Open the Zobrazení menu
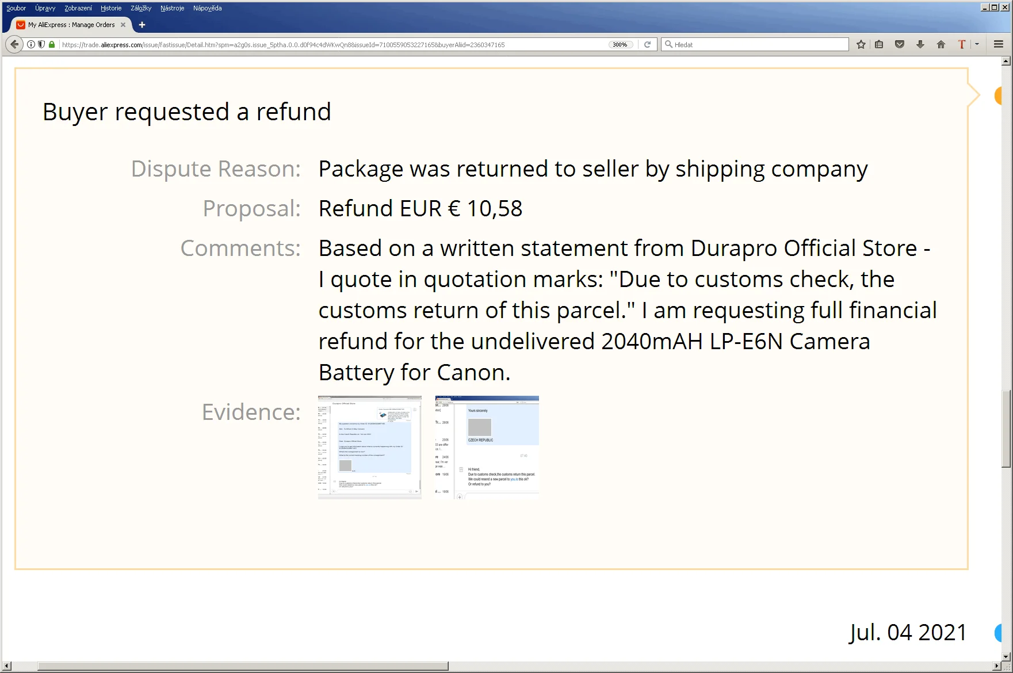 pos(78,8)
